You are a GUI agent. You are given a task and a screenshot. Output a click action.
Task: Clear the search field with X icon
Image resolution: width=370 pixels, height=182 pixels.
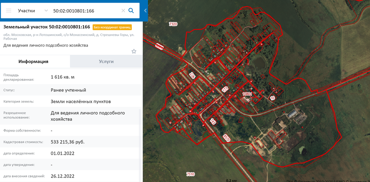(x=123, y=11)
